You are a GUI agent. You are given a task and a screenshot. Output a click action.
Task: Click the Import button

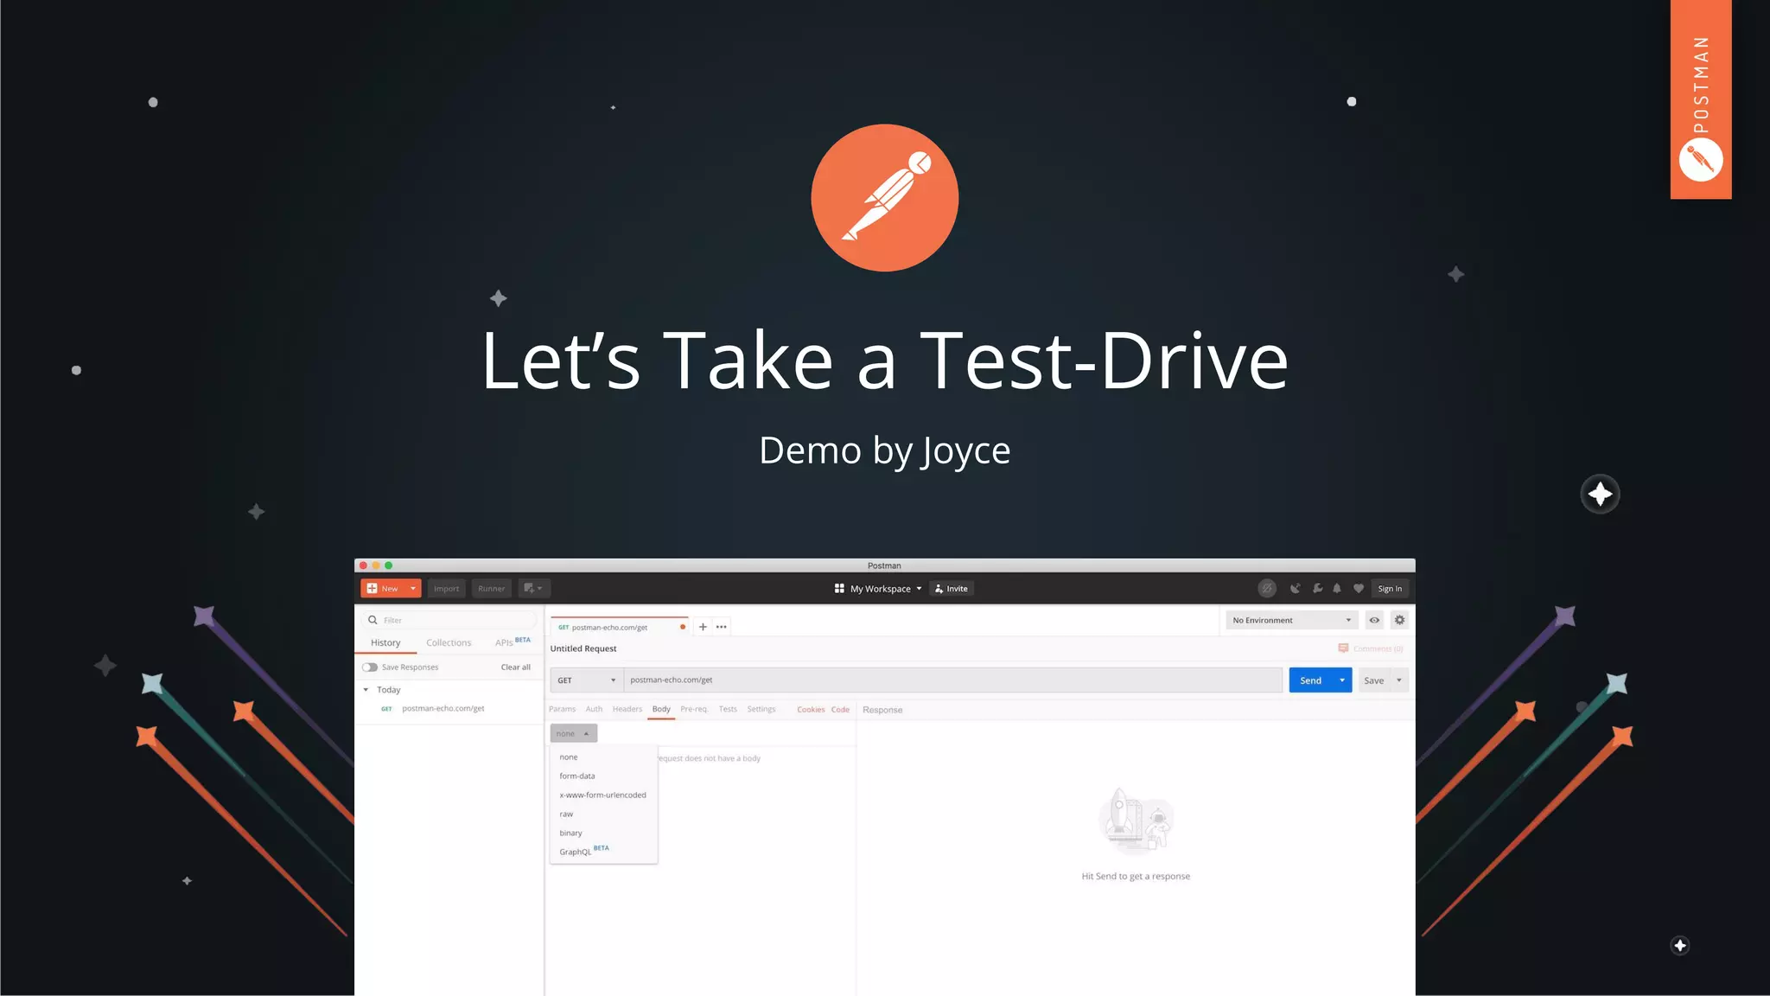(447, 589)
